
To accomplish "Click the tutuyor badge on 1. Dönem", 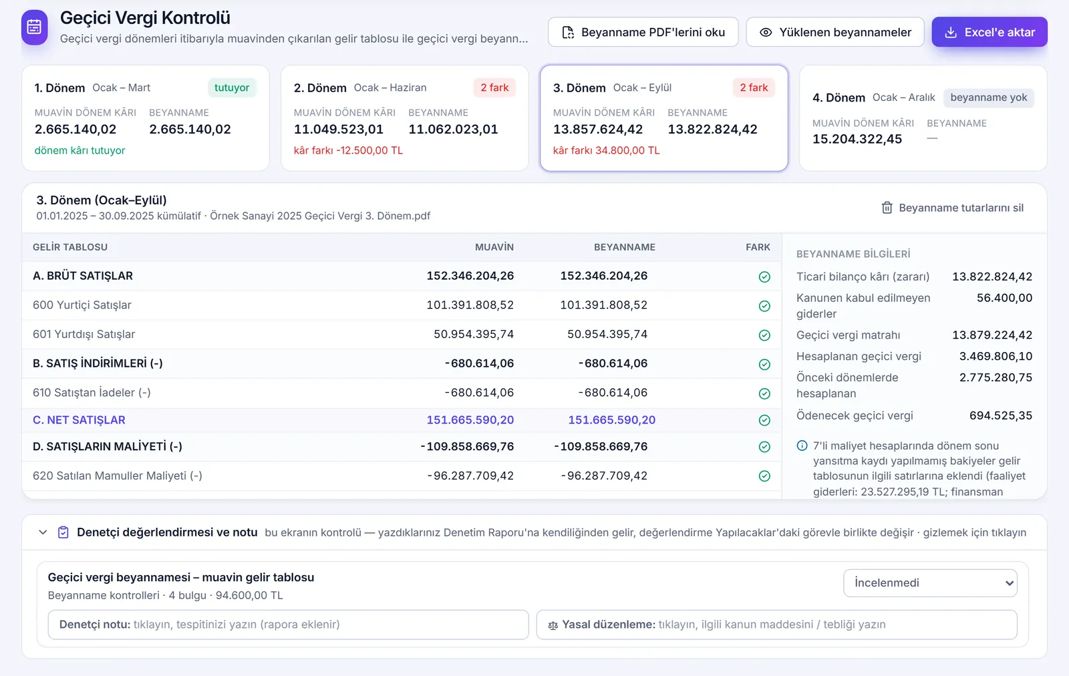I will click(x=232, y=88).
